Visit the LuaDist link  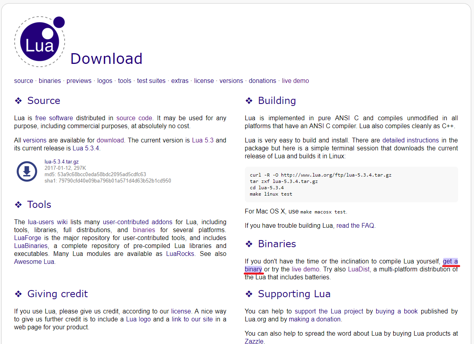[x=359, y=269]
